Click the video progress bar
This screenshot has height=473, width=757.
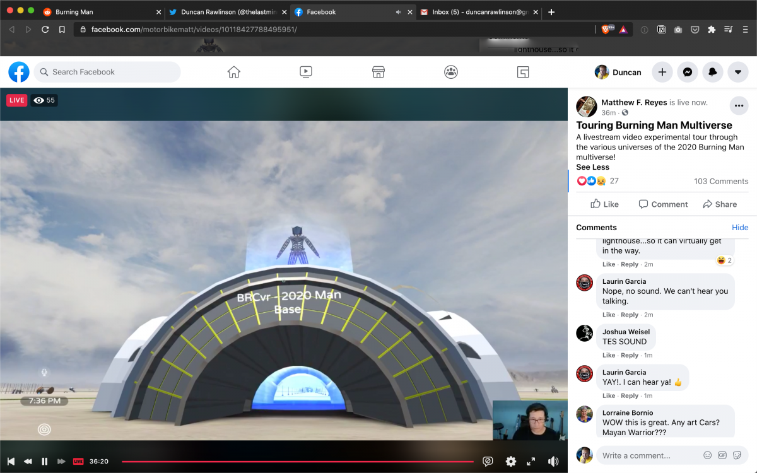(297, 462)
